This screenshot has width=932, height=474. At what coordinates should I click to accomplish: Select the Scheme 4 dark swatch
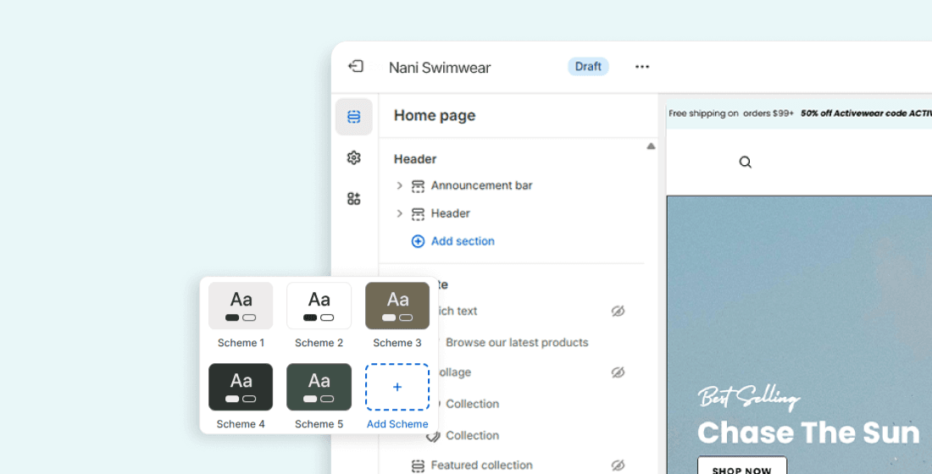[241, 387]
